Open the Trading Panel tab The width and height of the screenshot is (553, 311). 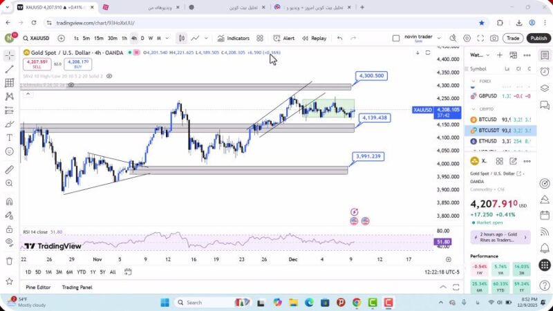coord(77,288)
